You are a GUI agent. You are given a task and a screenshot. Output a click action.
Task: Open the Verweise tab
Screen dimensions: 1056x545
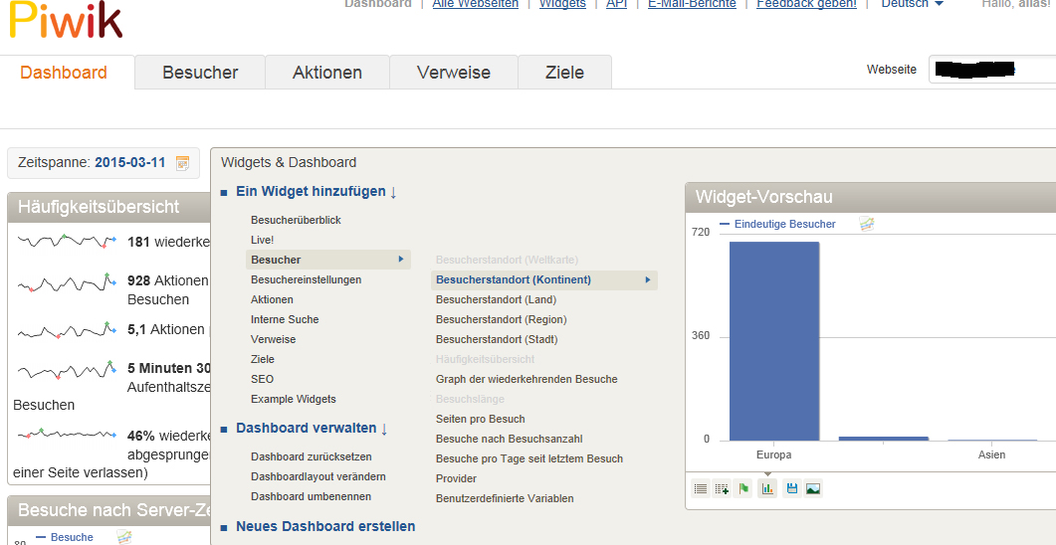(x=453, y=72)
